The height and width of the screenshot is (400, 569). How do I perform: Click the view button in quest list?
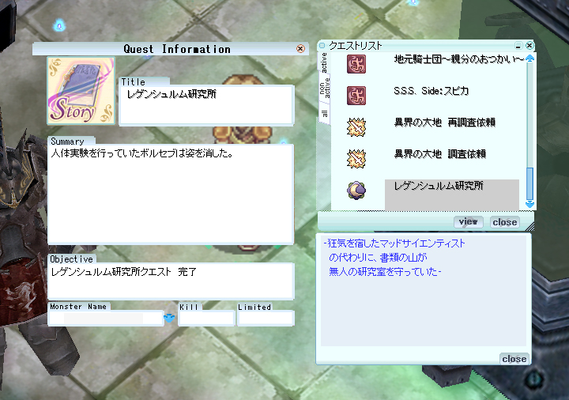pos(469,222)
